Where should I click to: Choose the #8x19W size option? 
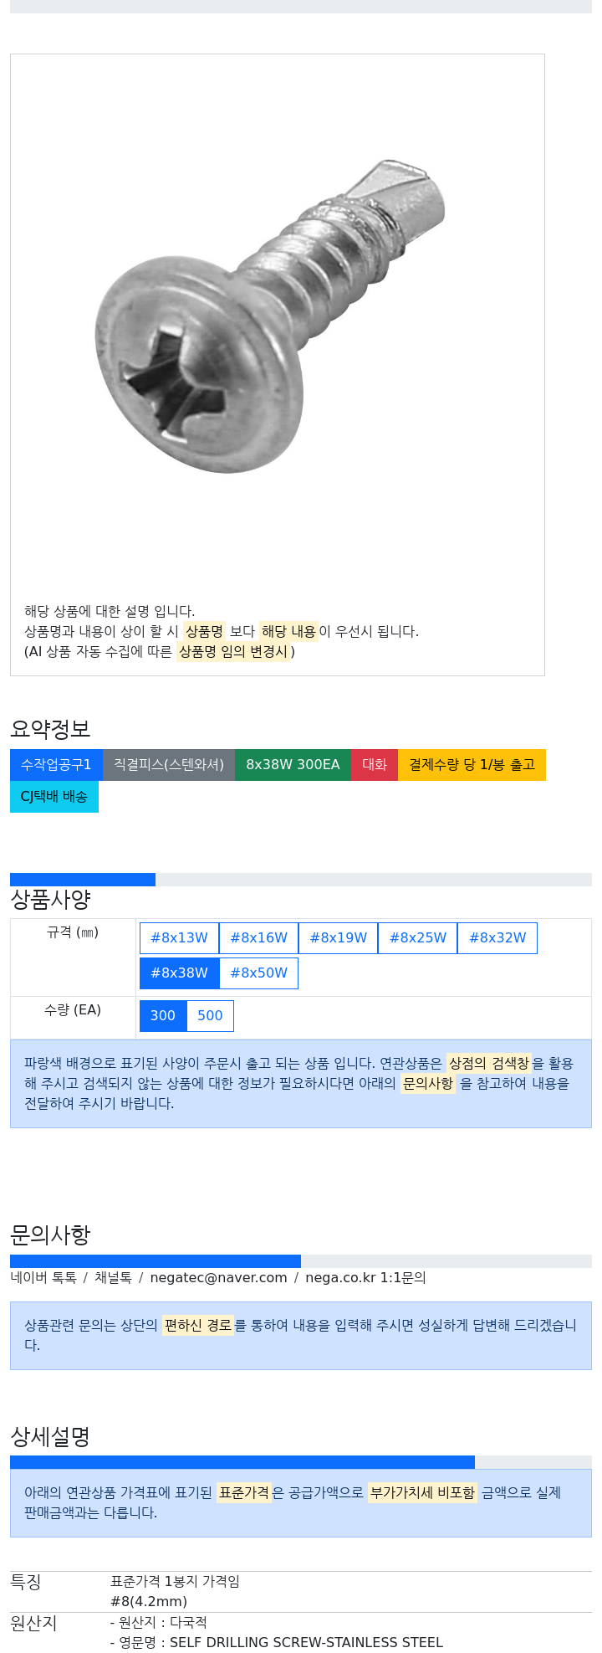[338, 938]
